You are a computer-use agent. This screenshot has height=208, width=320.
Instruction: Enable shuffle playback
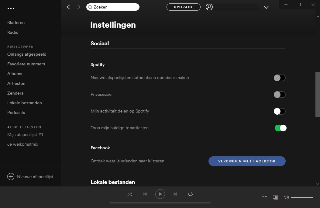click(x=130, y=194)
